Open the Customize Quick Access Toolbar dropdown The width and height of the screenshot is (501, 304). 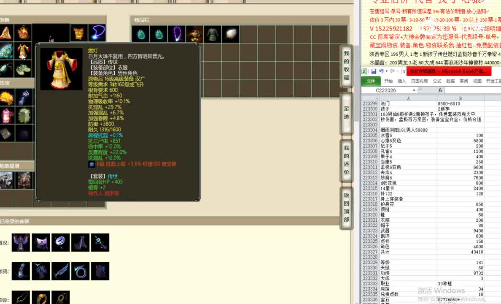pos(404,71)
